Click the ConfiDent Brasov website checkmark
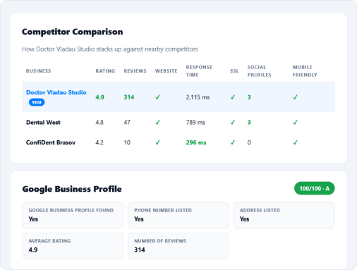Screen dimensions: 357x270 click(x=157, y=142)
